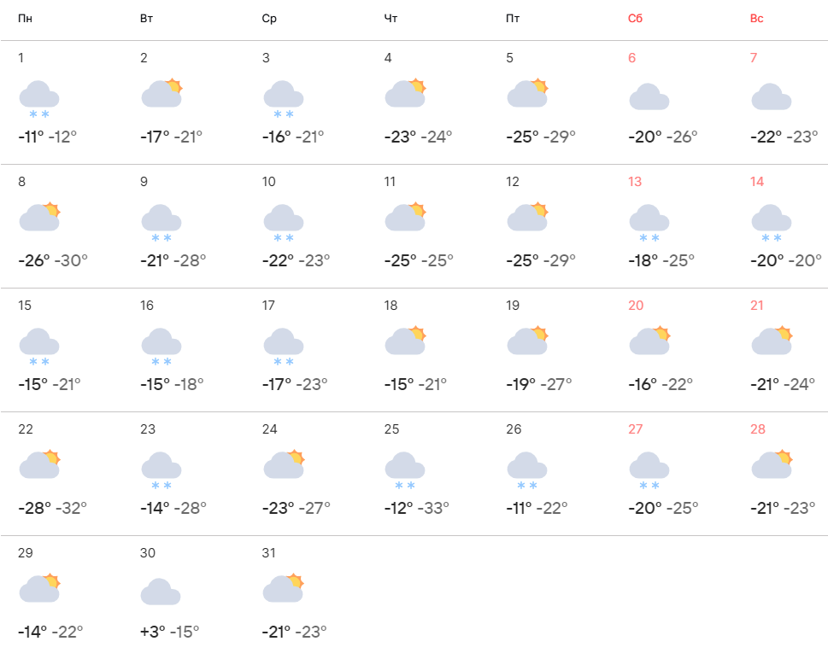Screen dimensions: 828x653
Task: Click the snow icon for day 25
Action: 405,469
